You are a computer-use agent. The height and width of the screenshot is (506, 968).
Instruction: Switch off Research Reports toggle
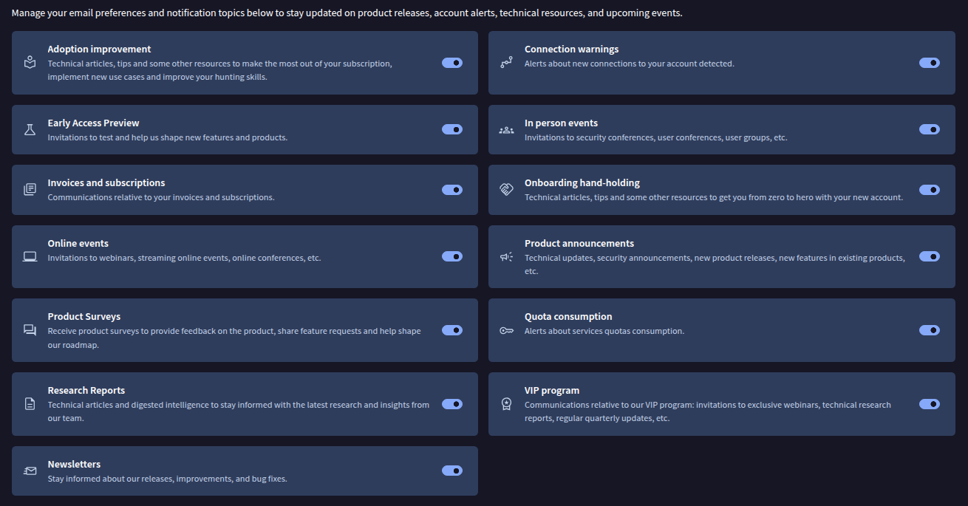(x=452, y=404)
